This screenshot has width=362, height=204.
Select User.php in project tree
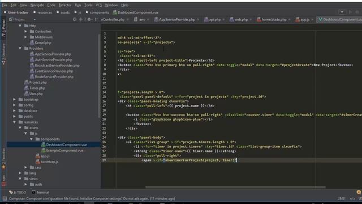point(33,94)
